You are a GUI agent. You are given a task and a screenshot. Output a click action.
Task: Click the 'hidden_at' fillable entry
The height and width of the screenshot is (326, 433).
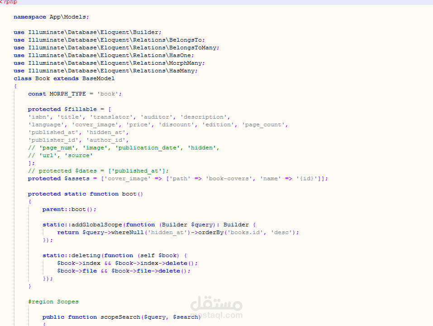106,133
